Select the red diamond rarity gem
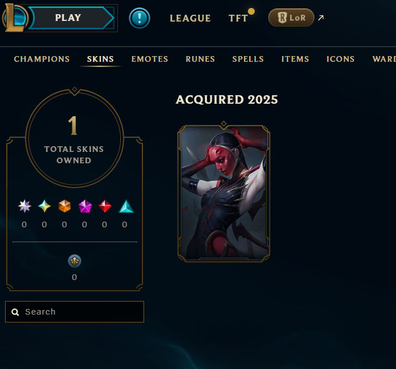The width and height of the screenshot is (396, 369). (105, 206)
